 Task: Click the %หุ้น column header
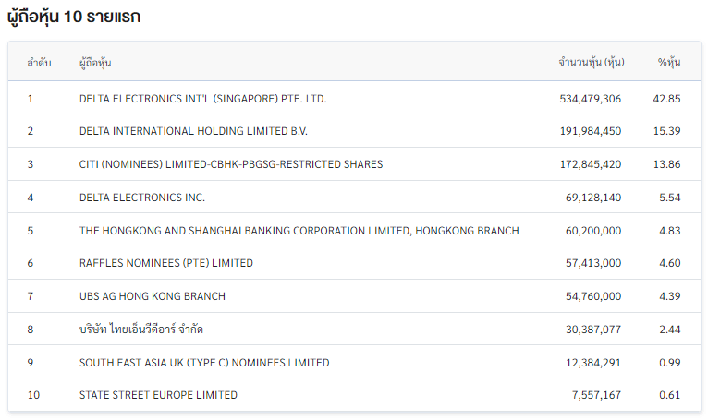coord(668,62)
